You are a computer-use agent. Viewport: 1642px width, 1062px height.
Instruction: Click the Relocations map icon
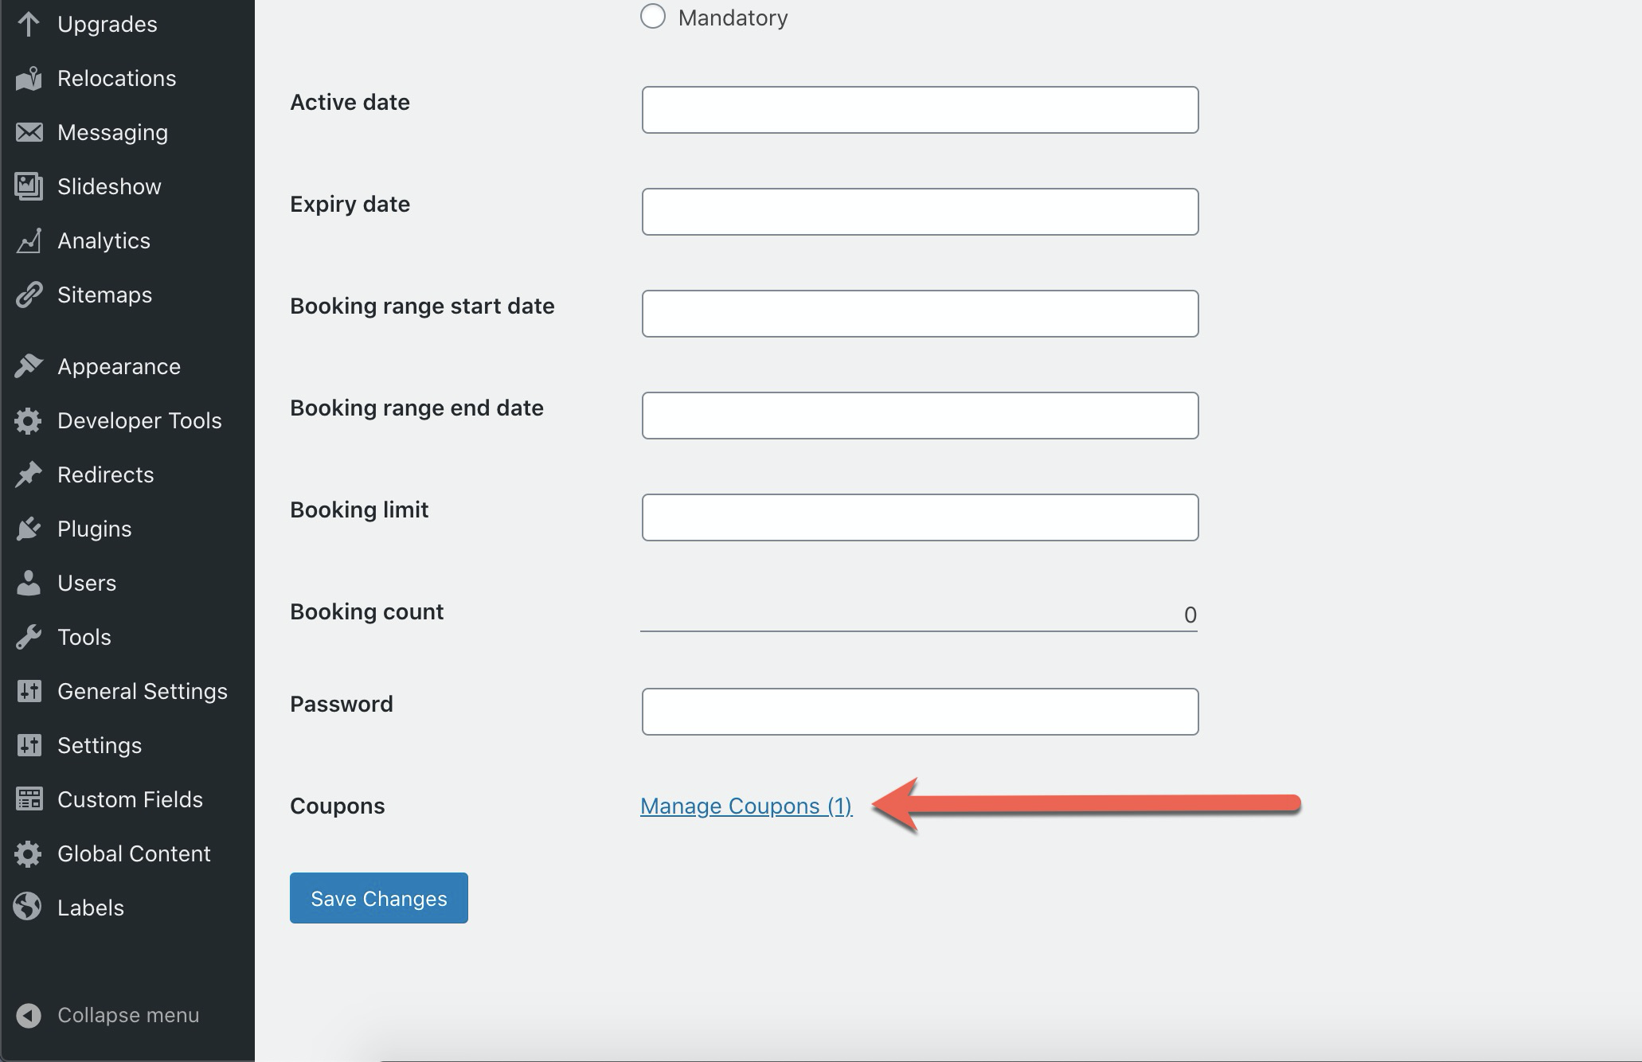coord(29,78)
